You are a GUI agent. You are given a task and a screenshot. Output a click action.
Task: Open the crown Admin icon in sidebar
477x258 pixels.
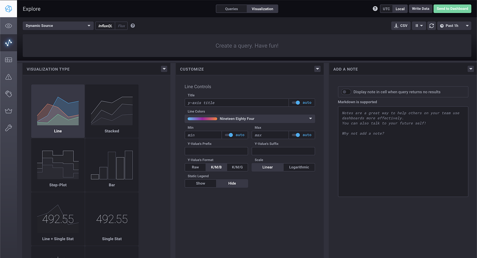pyautogui.click(x=9, y=111)
